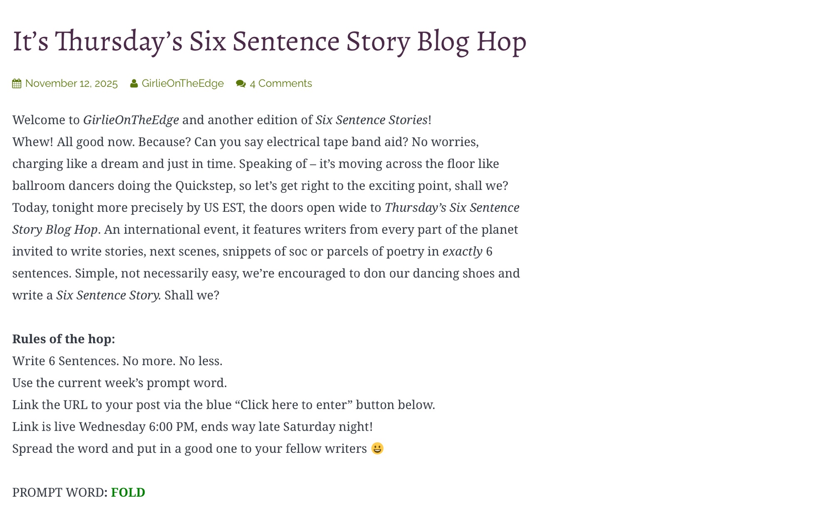Open the 4 Comments link
The width and height of the screenshot is (832, 508).
pyautogui.click(x=281, y=83)
